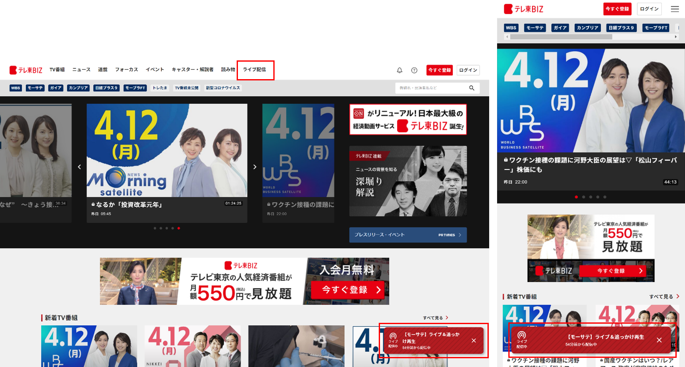Select the active red carousel dot on desktop

179,228
